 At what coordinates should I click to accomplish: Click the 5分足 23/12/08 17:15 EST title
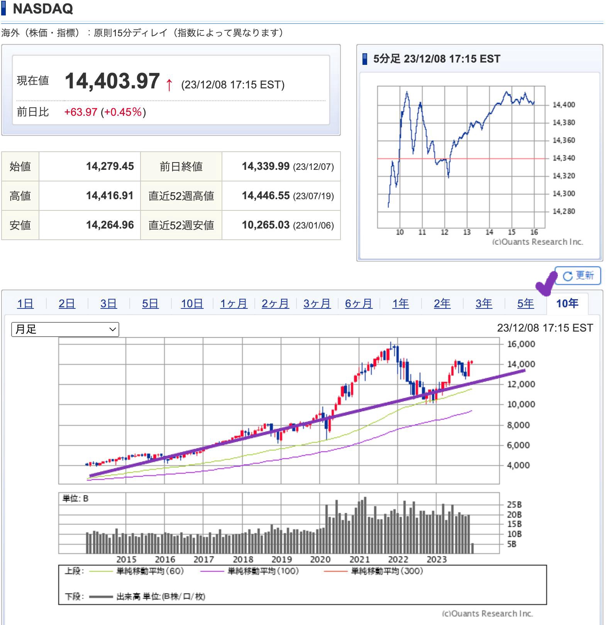pyautogui.click(x=437, y=59)
